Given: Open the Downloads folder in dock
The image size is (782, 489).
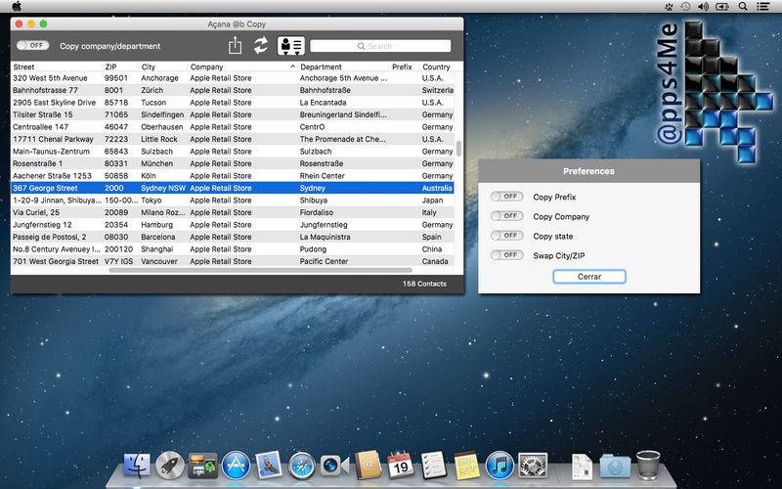Looking at the screenshot, I should click(615, 467).
